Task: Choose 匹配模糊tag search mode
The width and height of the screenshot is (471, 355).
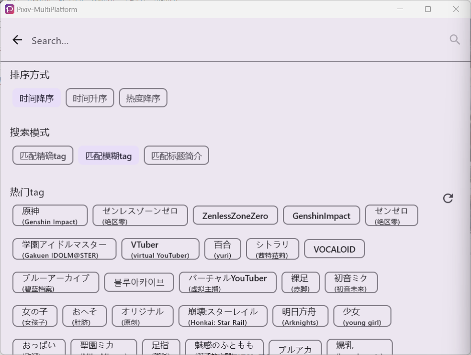Action: tap(109, 155)
